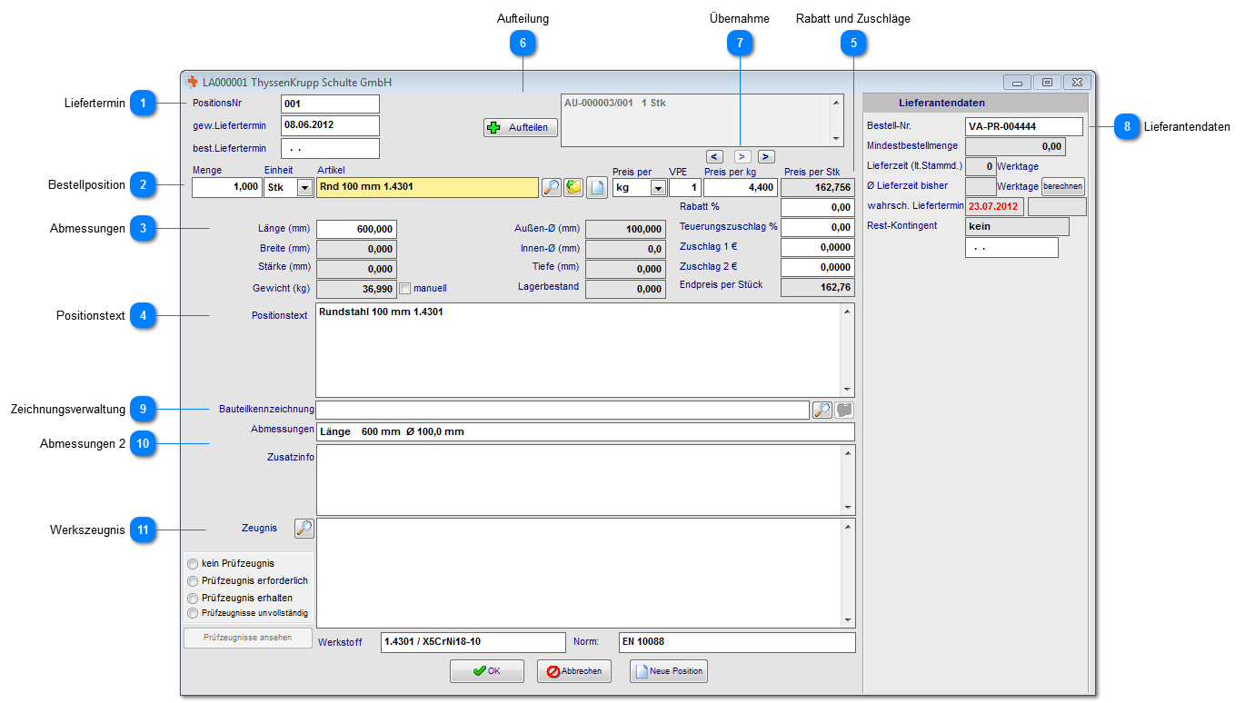This screenshot has width=1245, height=703.
Task: Click the Gewicht (kg) value 36,990
Action: 356,288
